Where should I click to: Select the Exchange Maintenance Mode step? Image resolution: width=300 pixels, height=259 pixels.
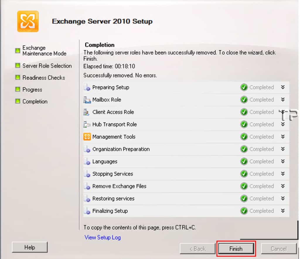(45, 51)
